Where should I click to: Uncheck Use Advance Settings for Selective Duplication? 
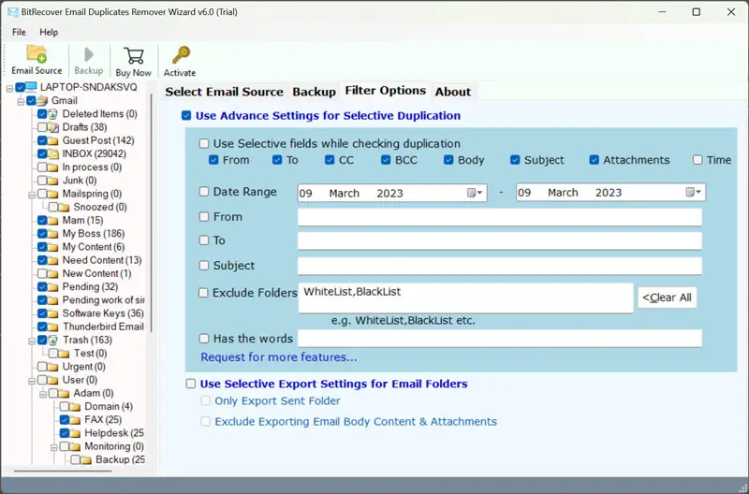186,115
